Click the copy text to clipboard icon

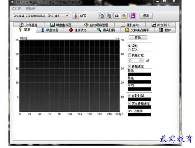[x=101, y=16]
